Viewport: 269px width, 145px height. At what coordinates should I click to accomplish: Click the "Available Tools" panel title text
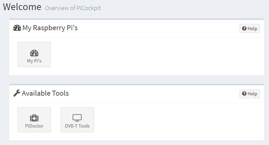[x=45, y=93]
